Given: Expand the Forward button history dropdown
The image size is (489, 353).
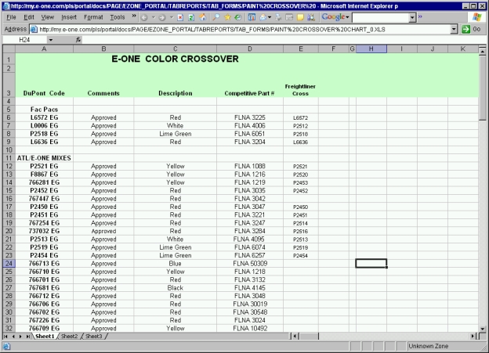Looking at the screenshot, I should 171,17.
